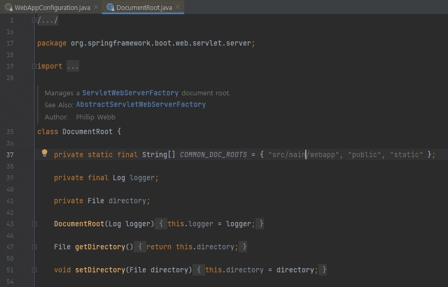
Task: Click the class name DocumentRoot on line 35
Action: [88, 131]
